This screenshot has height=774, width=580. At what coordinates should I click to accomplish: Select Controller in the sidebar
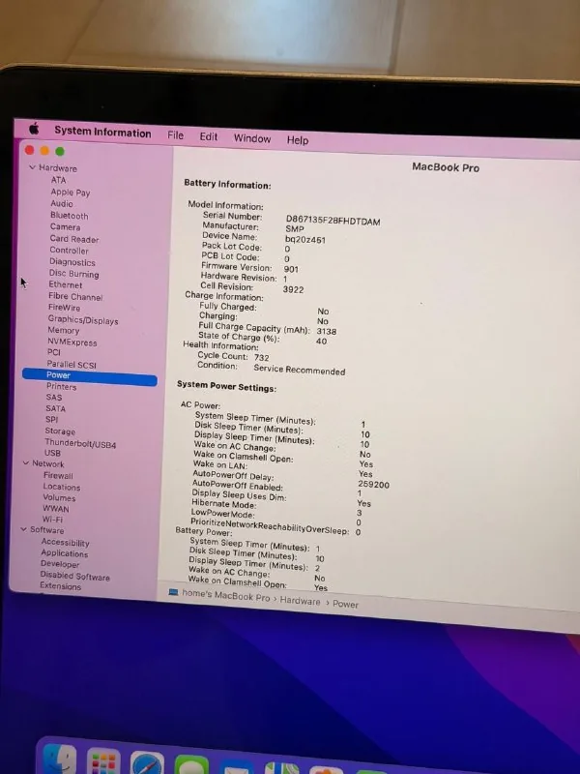(x=69, y=251)
